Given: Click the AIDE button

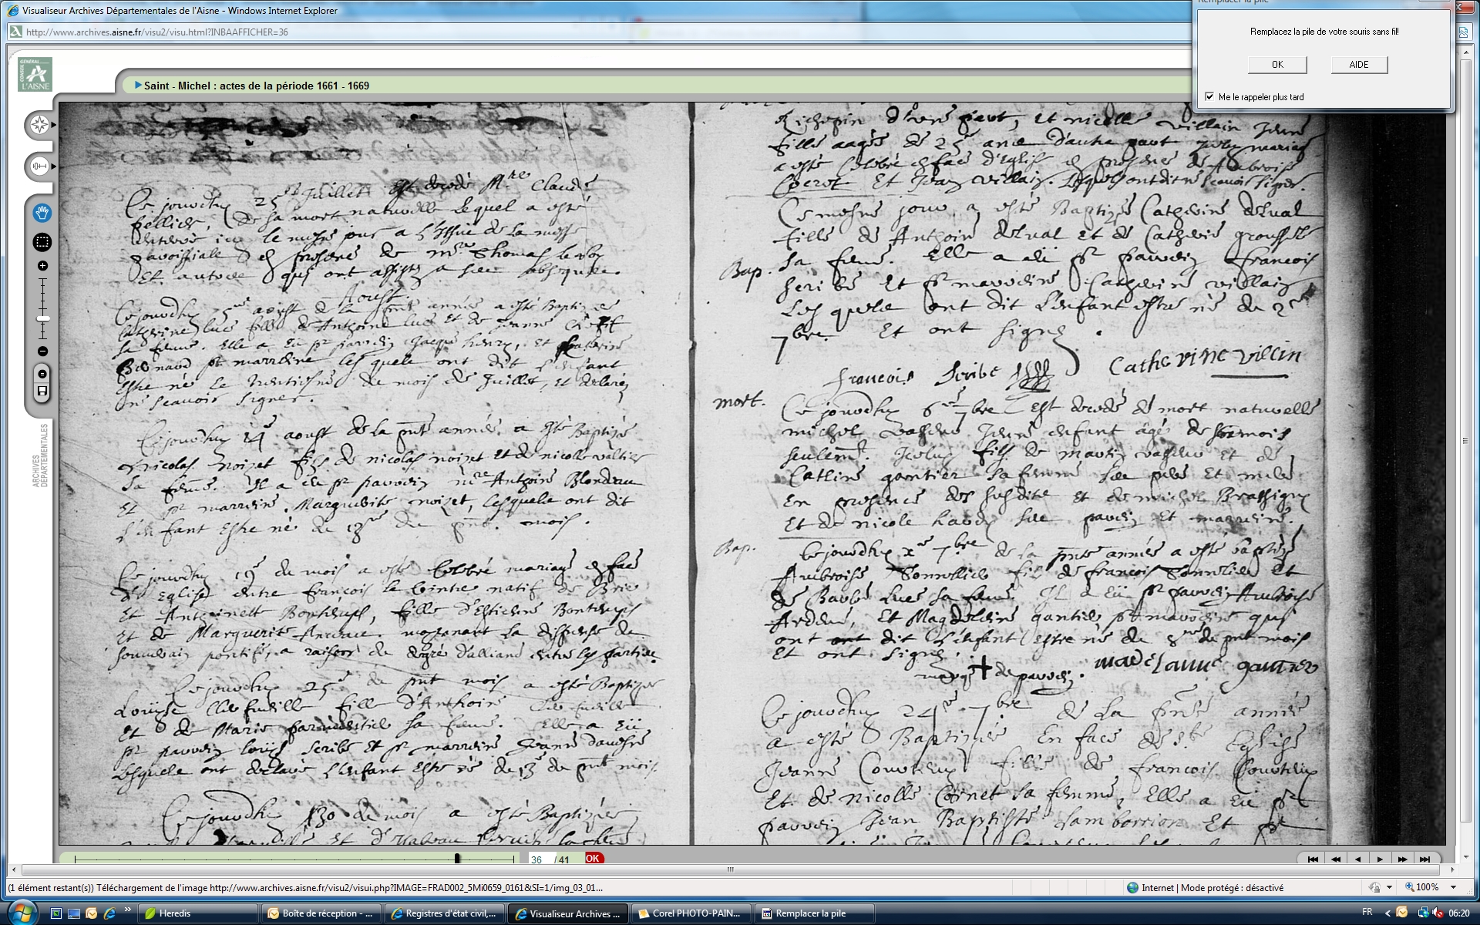Looking at the screenshot, I should click(x=1358, y=65).
